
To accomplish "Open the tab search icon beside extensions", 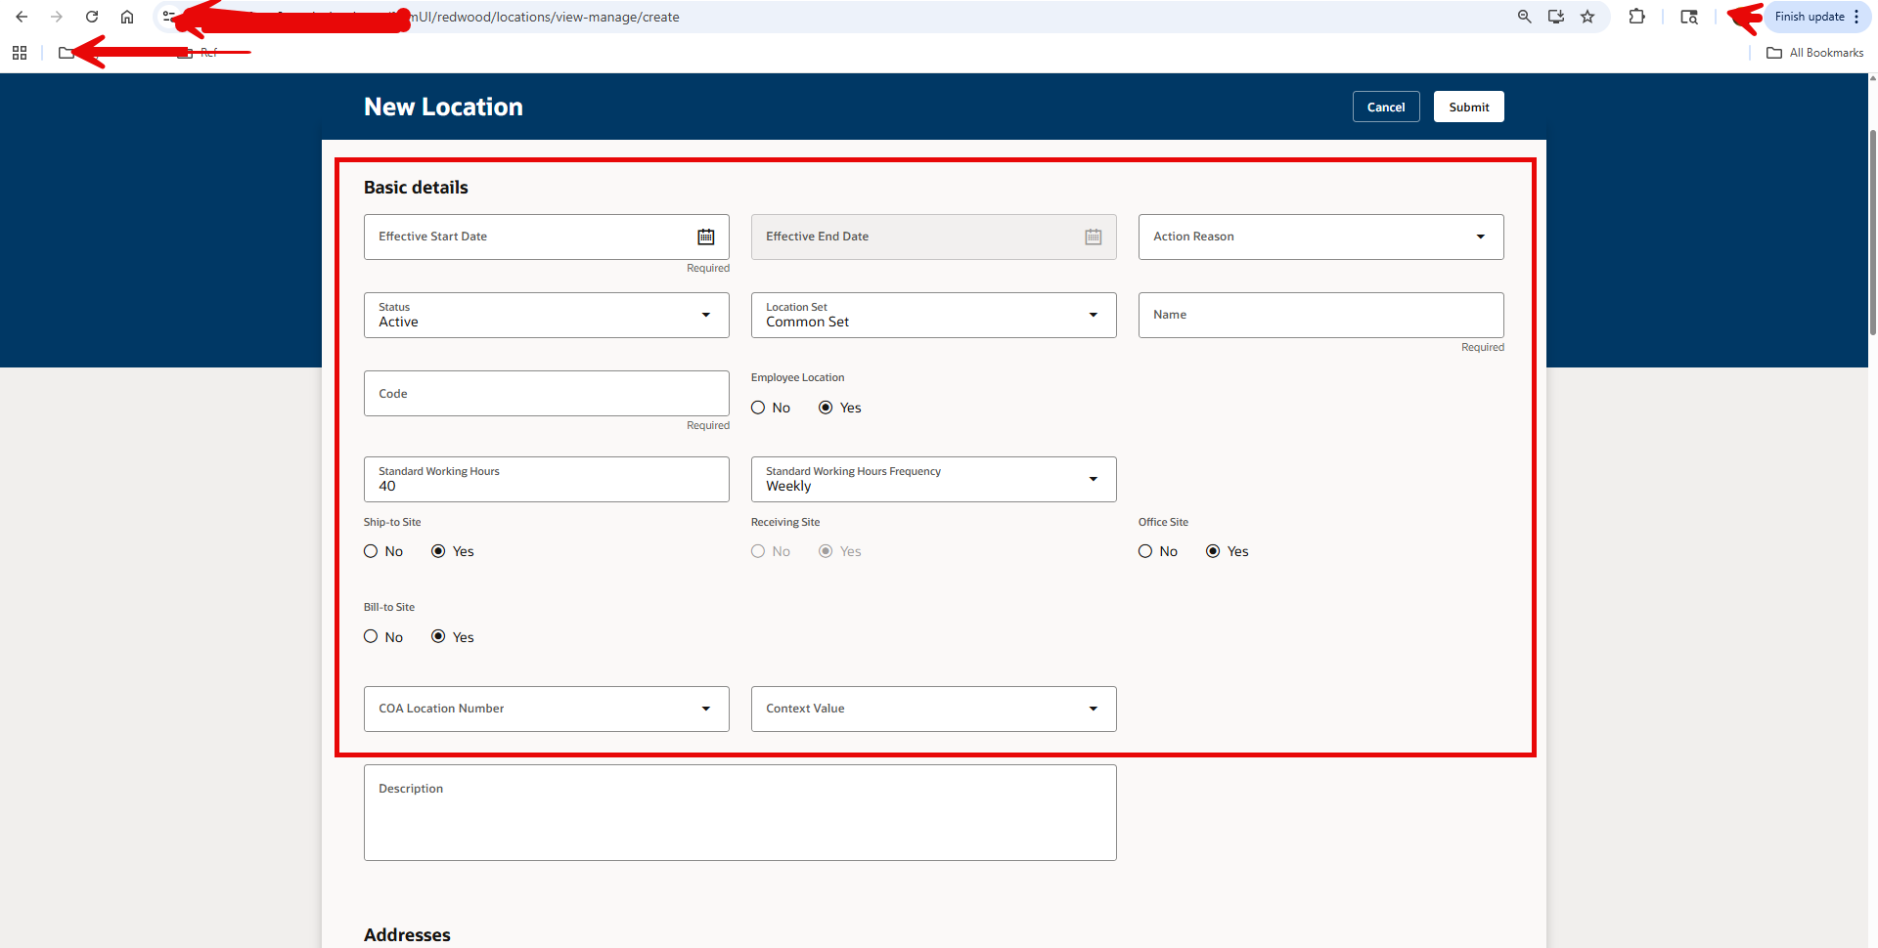I will tap(1688, 17).
